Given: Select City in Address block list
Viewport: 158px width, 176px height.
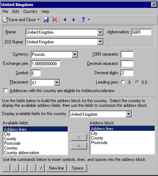Looking at the screenshot, I should tap(123, 133).
